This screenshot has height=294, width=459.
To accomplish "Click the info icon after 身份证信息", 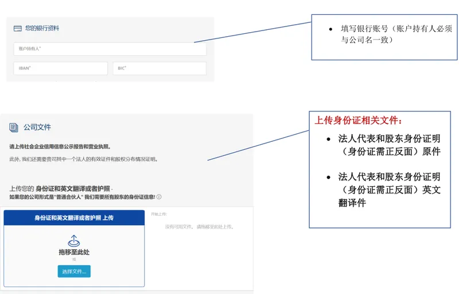I will pos(159,197).
